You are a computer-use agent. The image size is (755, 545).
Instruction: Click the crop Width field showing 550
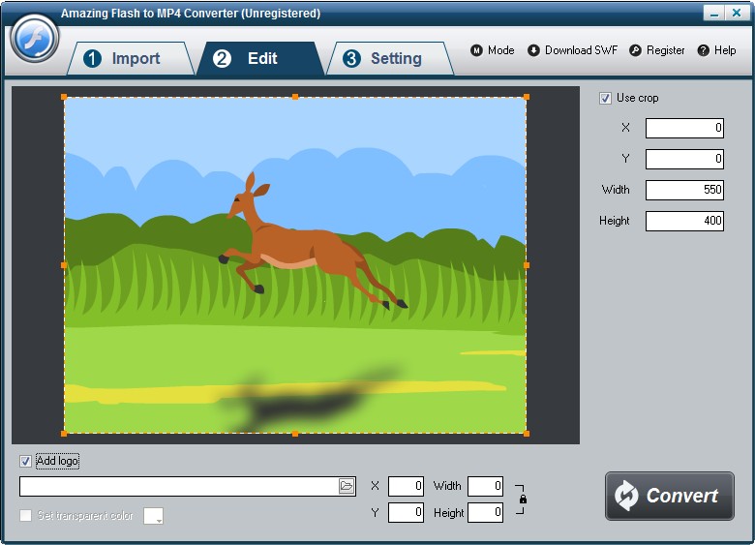point(684,190)
